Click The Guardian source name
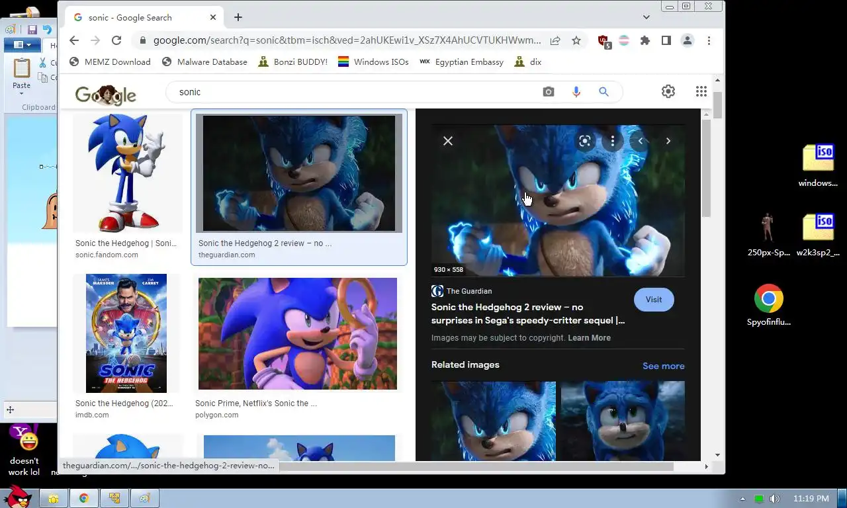The height and width of the screenshot is (508, 847). pyautogui.click(x=469, y=291)
